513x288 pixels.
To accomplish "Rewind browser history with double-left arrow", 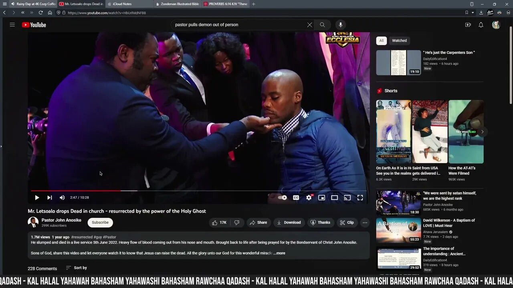I will tap(23, 13).
